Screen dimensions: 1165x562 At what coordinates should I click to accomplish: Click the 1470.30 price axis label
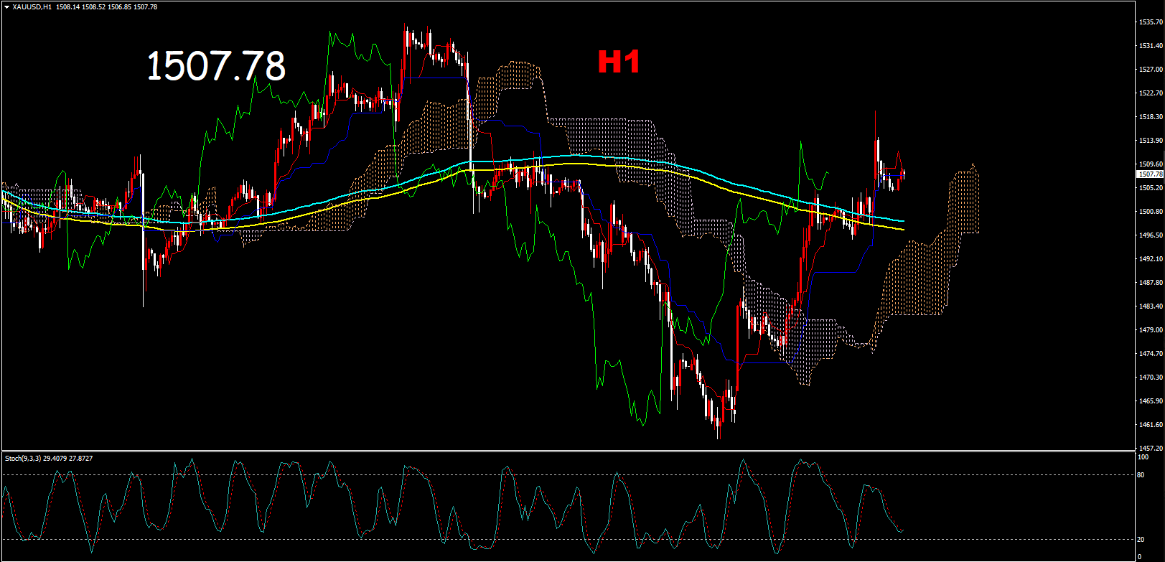[1151, 378]
